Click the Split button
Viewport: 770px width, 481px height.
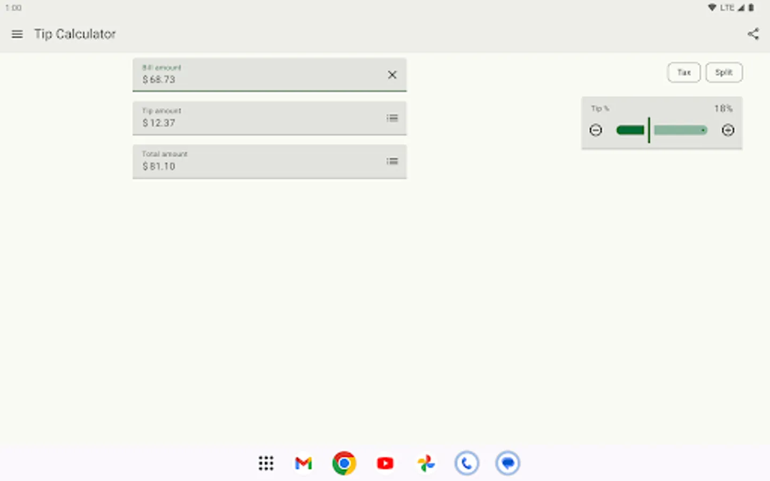[724, 72]
